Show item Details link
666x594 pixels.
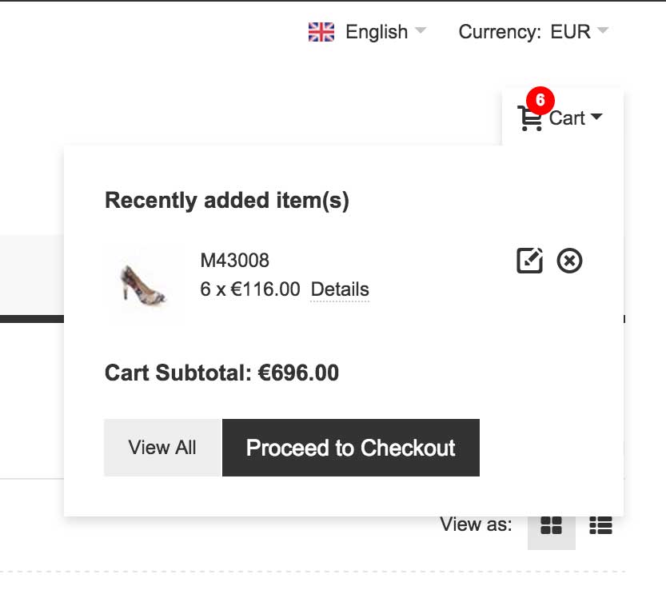[340, 289]
